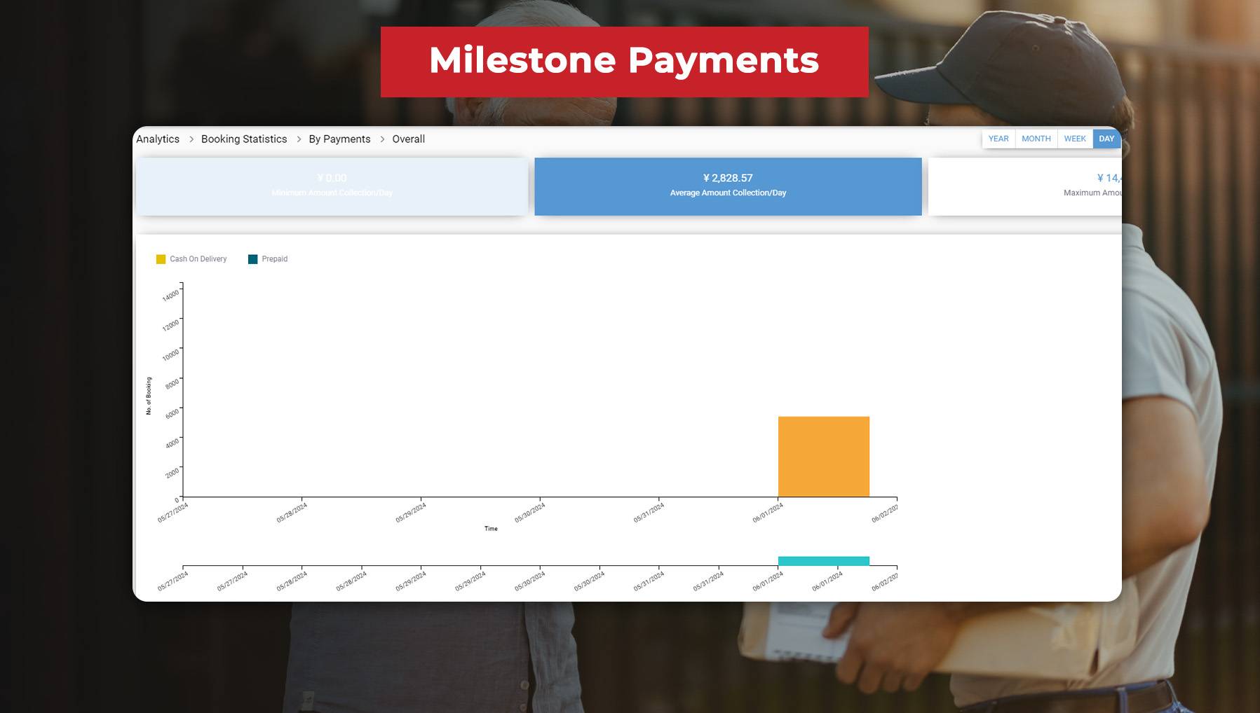This screenshot has width=1260, height=713.
Task: Navigate to Booking Statistics via breadcrumb
Action: pyautogui.click(x=243, y=139)
